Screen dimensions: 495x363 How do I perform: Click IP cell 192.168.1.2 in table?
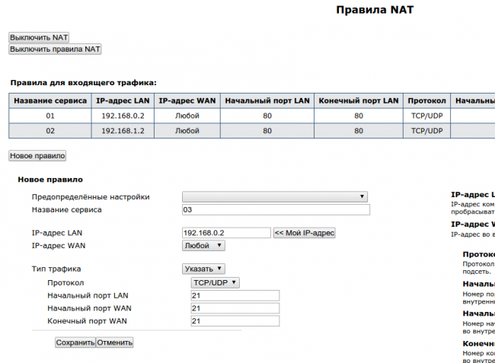(x=123, y=131)
